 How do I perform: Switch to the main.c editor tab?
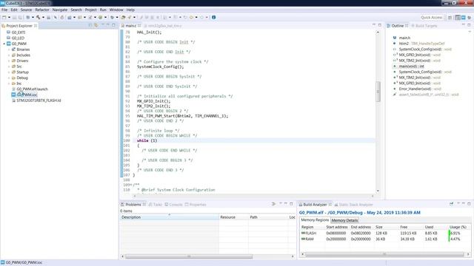point(130,26)
